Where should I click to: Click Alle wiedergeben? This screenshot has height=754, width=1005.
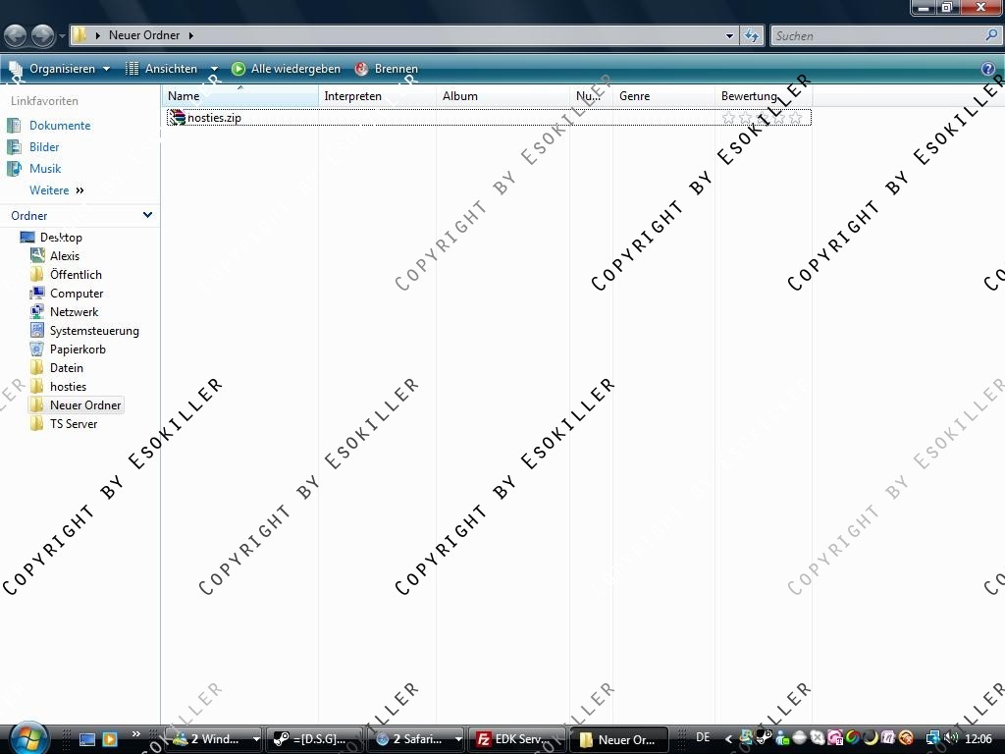[286, 69]
